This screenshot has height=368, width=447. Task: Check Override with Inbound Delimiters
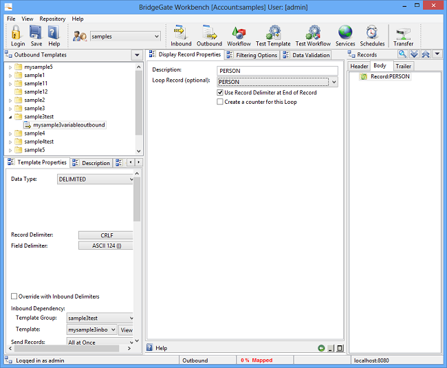(14, 296)
